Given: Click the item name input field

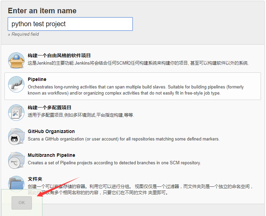Looking at the screenshot, I should click(70, 24).
